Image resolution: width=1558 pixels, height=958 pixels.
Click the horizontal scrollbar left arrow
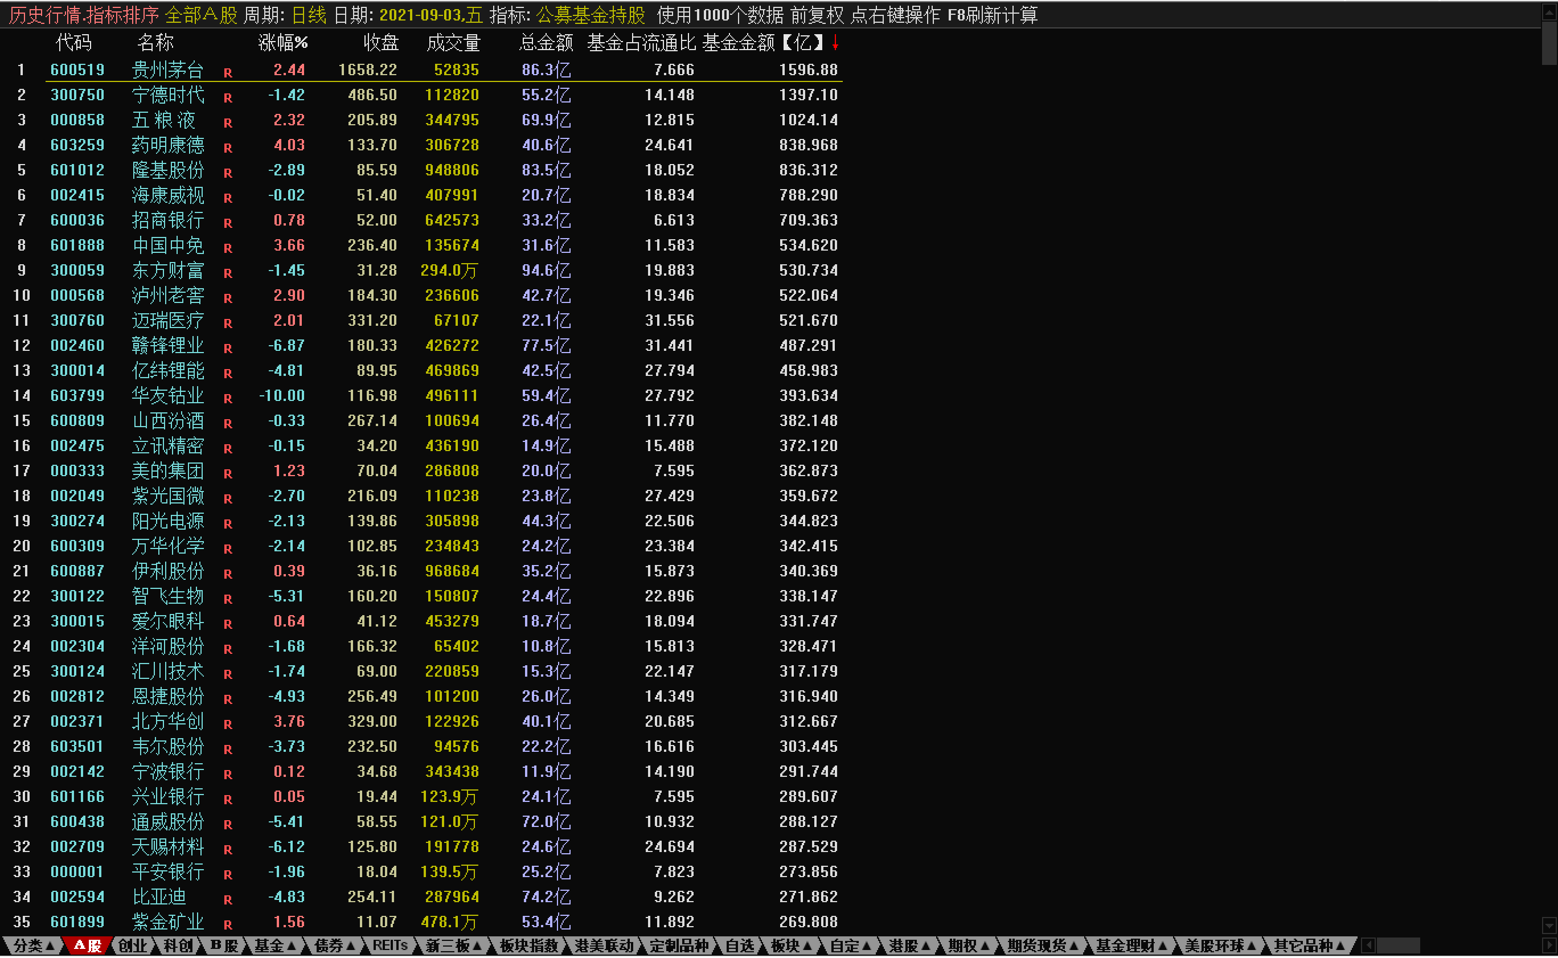click(1367, 946)
